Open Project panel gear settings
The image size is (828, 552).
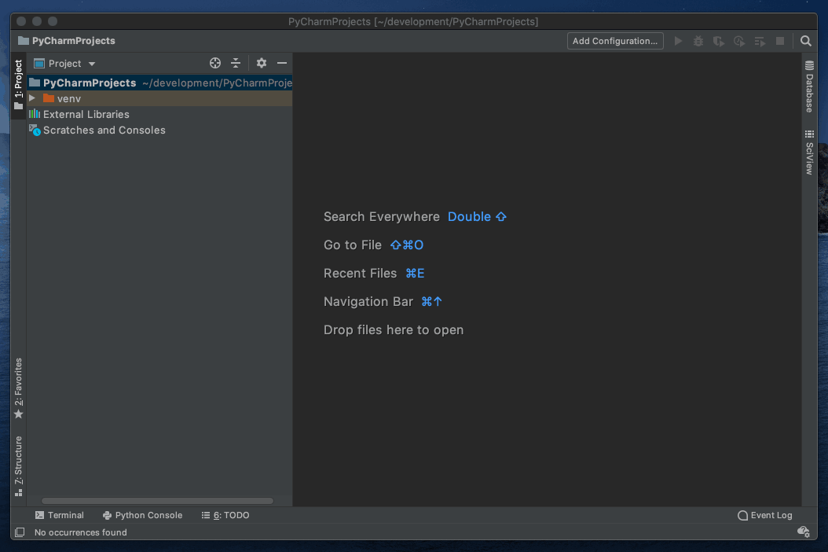[x=262, y=63]
